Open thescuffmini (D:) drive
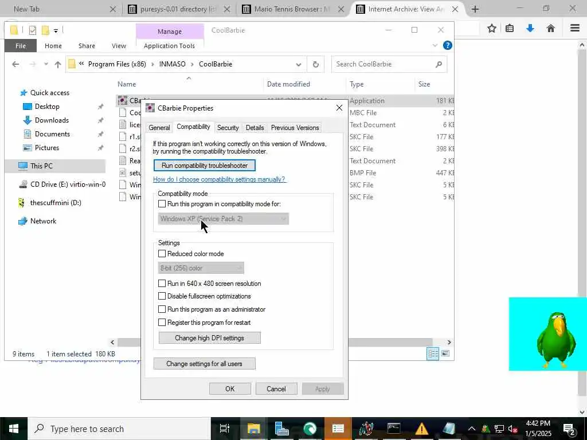Screen dimensions: 587x440 click(56, 203)
